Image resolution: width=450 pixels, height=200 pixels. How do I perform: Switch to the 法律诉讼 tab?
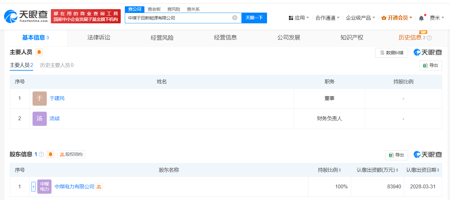coord(99,38)
